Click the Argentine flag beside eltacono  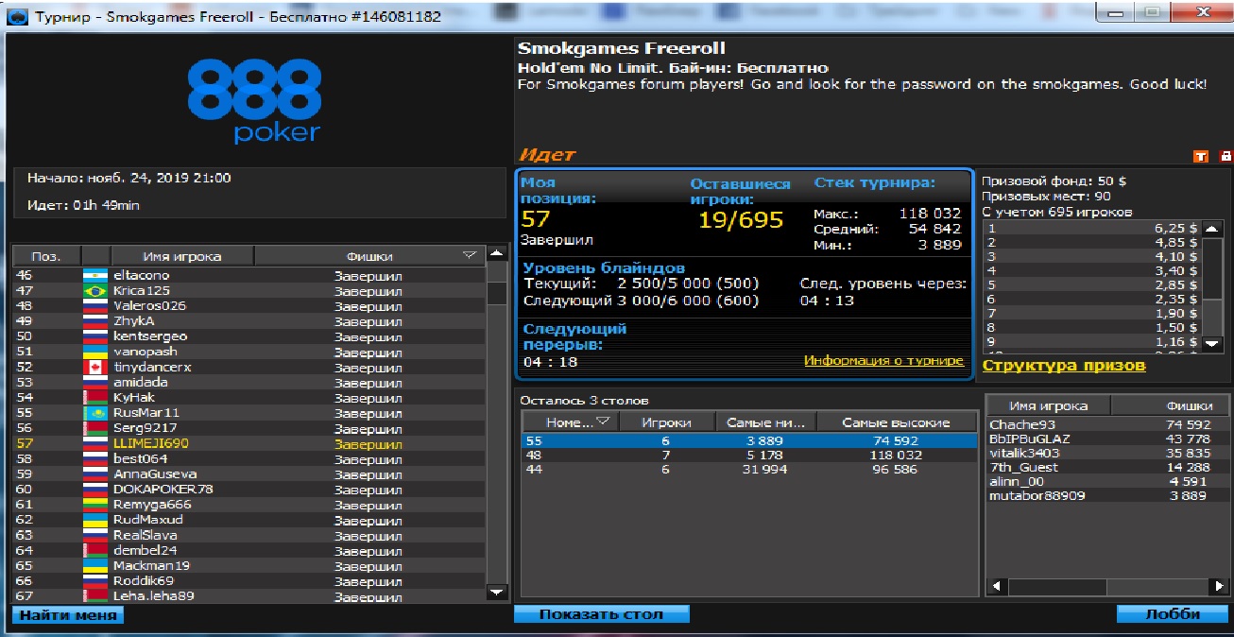94,275
